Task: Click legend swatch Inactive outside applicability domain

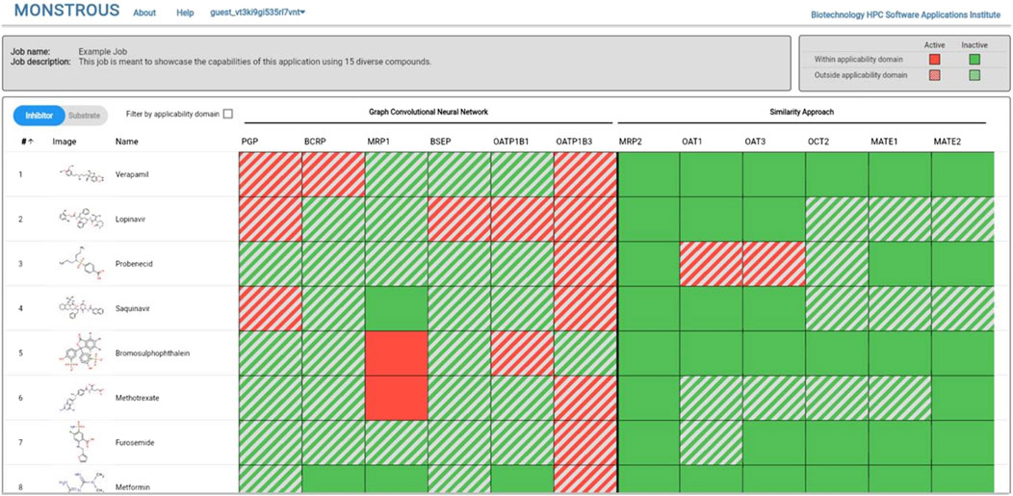Action: pyautogui.click(x=974, y=75)
